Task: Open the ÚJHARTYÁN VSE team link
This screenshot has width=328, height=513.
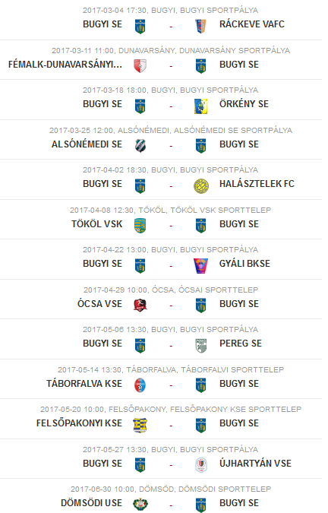Action: 255,464
